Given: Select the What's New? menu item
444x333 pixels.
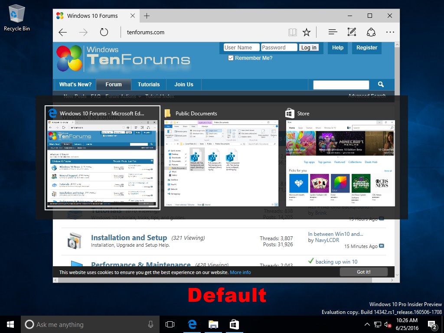Looking at the screenshot, I should click(x=75, y=84).
